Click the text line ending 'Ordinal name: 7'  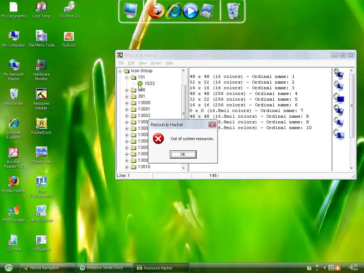[246, 111]
